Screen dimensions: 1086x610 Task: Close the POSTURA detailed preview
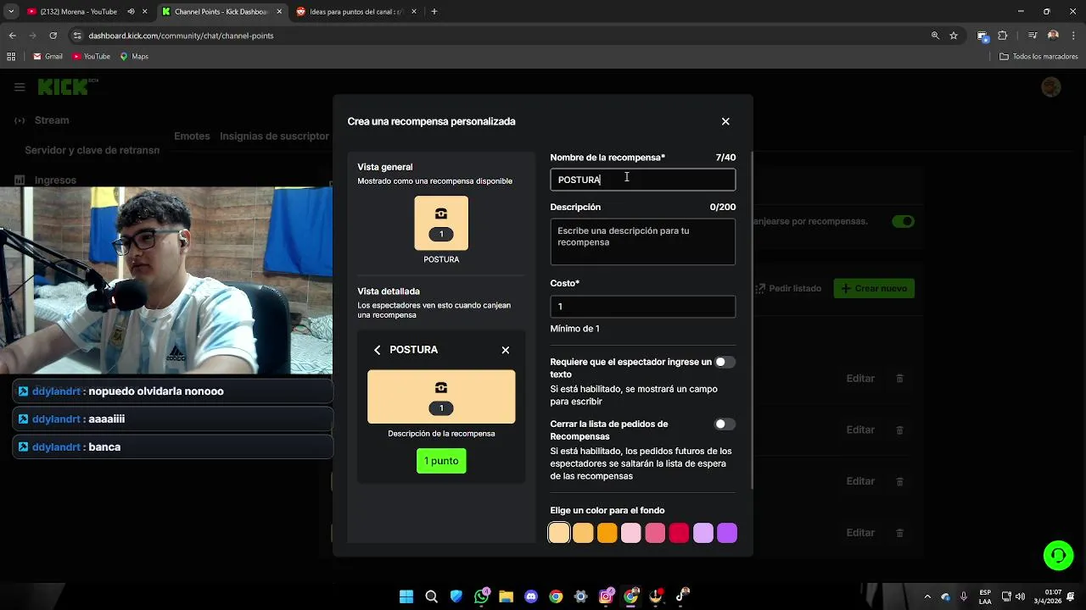(x=506, y=350)
